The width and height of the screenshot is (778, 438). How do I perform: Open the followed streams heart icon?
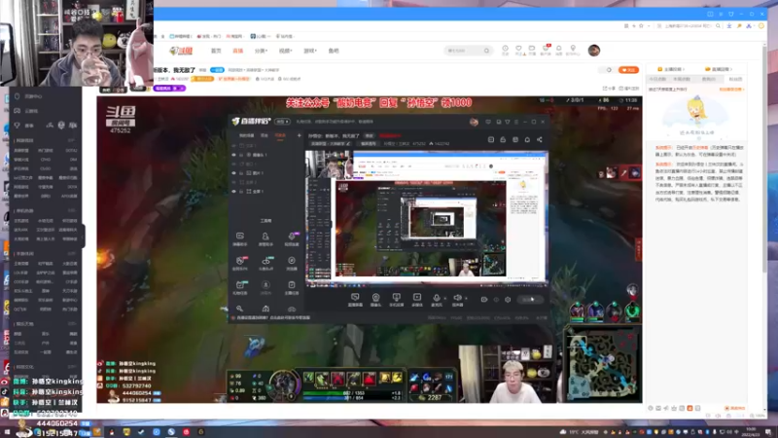point(518,50)
